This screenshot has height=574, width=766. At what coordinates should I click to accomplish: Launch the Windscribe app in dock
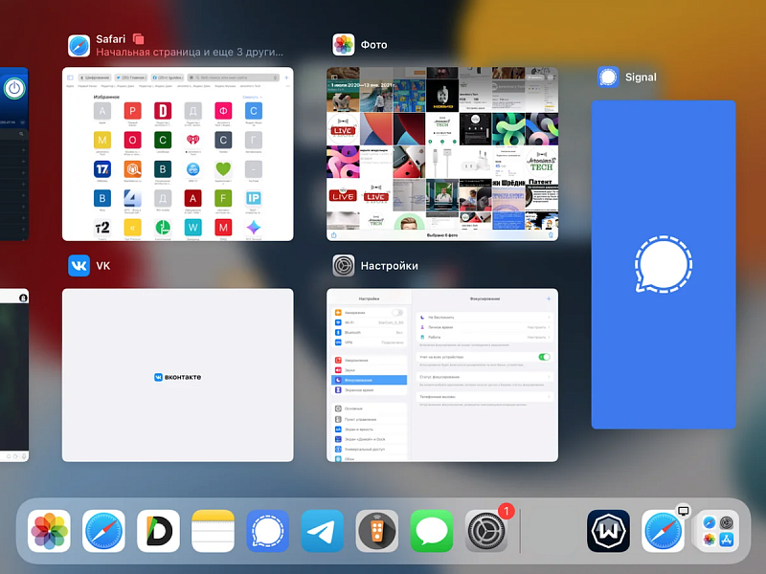[608, 530]
